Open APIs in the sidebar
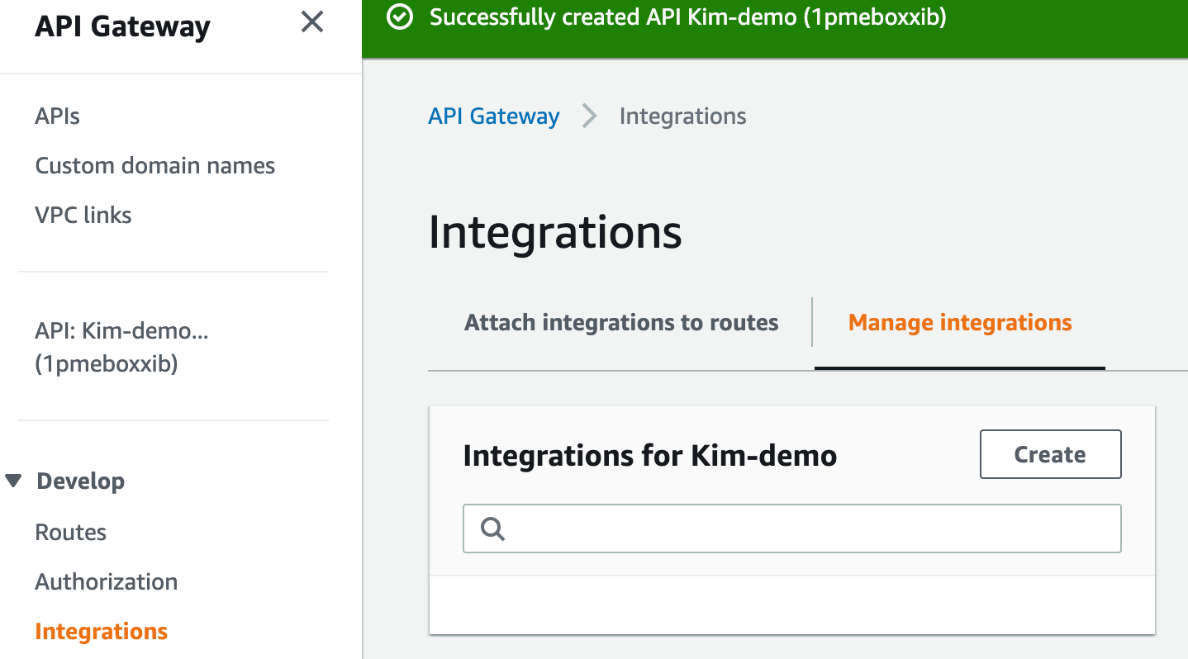This screenshot has height=659, width=1188. click(x=57, y=116)
